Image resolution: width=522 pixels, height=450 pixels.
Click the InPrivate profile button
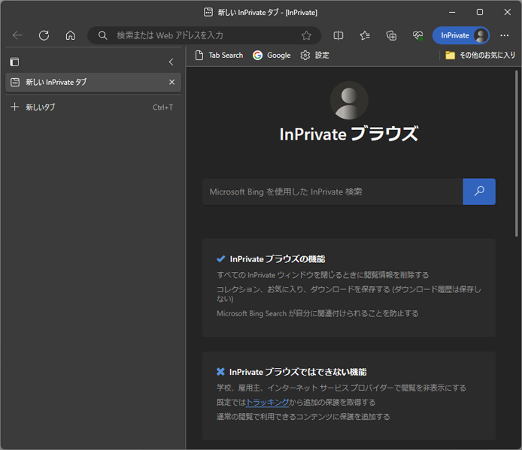coord(461,35)
